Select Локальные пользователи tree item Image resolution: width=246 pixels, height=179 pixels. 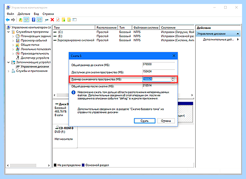click(36, 49)
